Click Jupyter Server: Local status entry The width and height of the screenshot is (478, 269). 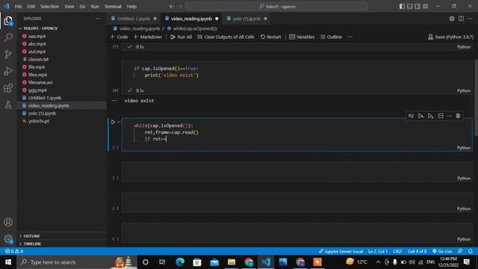coord(341,251)
